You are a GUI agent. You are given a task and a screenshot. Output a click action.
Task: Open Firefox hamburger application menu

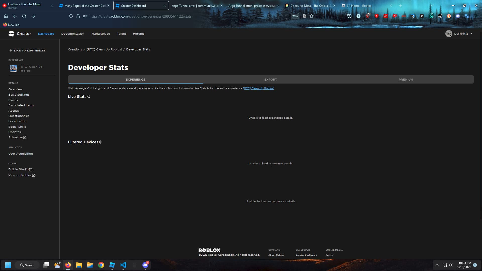pos(476,16)
